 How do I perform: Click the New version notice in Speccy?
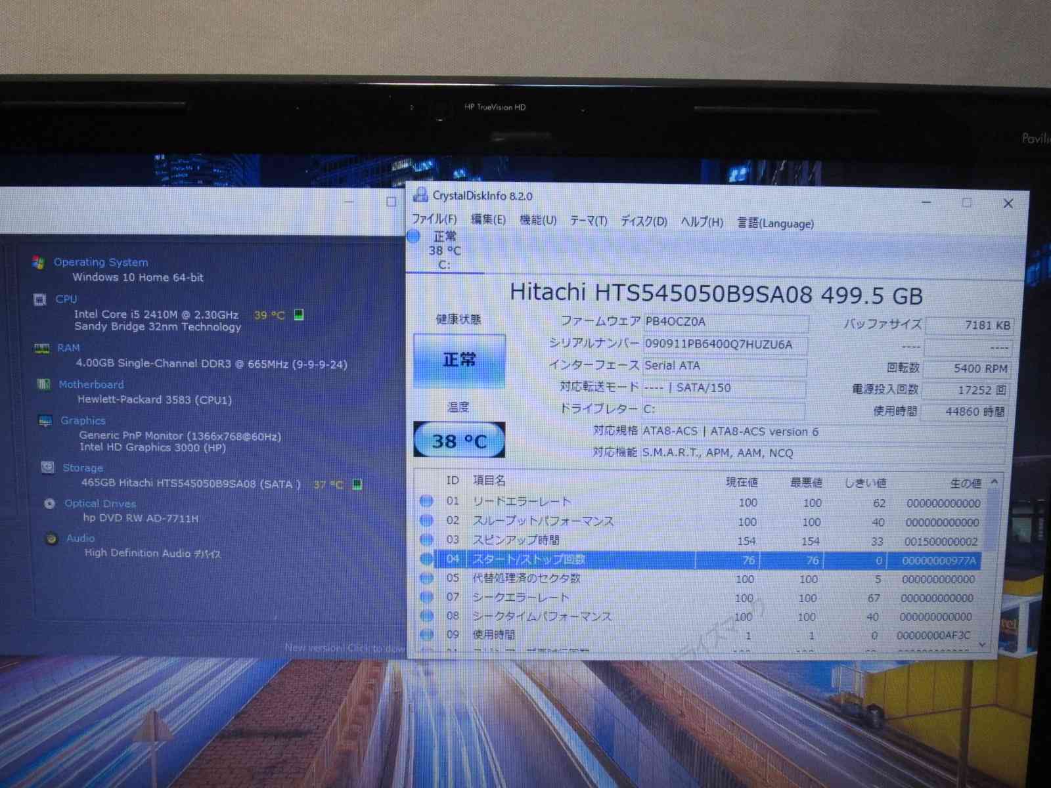(345, 648)
